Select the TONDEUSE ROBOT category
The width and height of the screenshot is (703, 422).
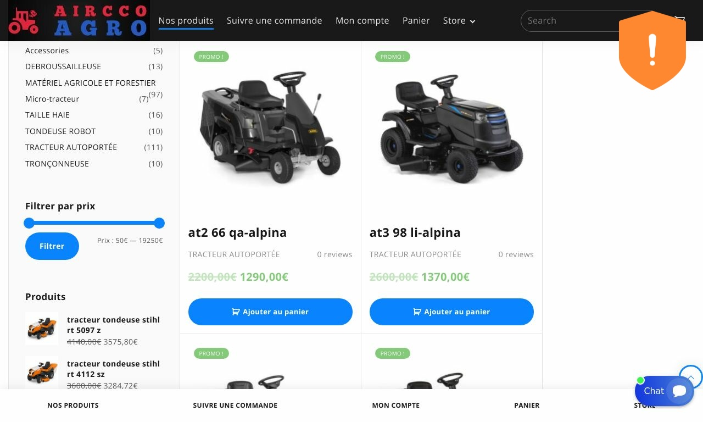60,131
